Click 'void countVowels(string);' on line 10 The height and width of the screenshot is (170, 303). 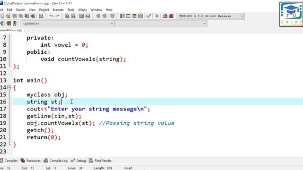point(83,59)
